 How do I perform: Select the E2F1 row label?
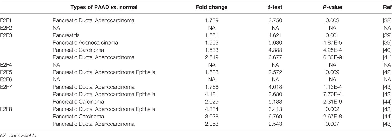click(6, 20)
